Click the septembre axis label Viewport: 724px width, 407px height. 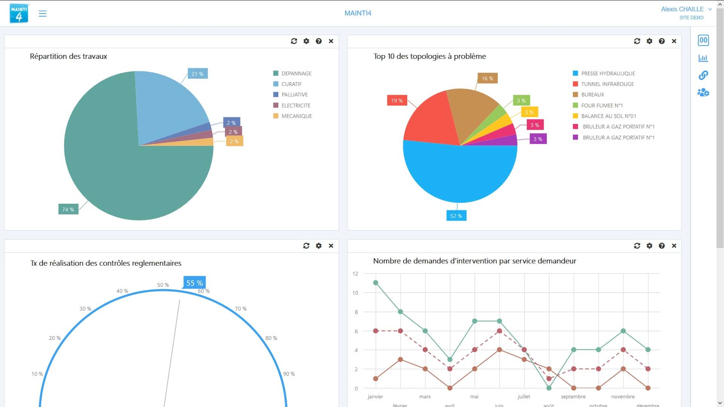click(x=573, y=396)
